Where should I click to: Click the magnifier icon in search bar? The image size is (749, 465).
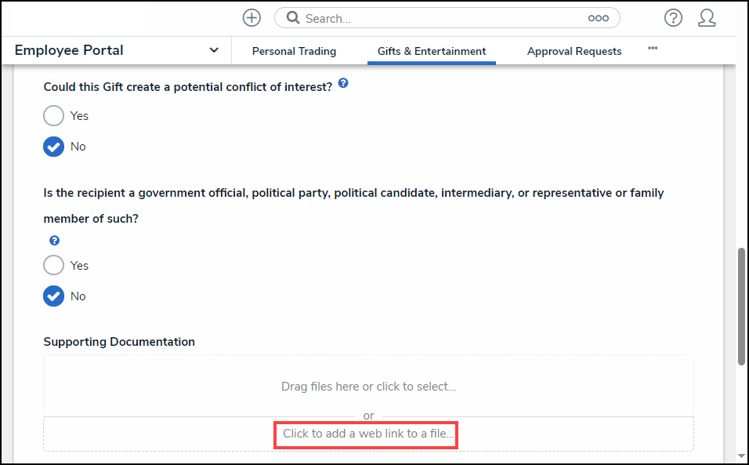pos(292,18)
